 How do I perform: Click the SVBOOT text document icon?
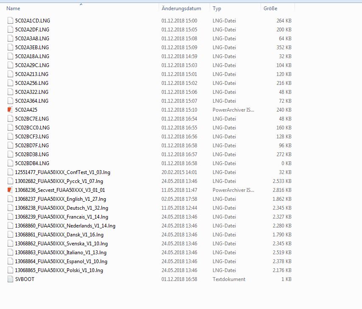tap(11, 279)
